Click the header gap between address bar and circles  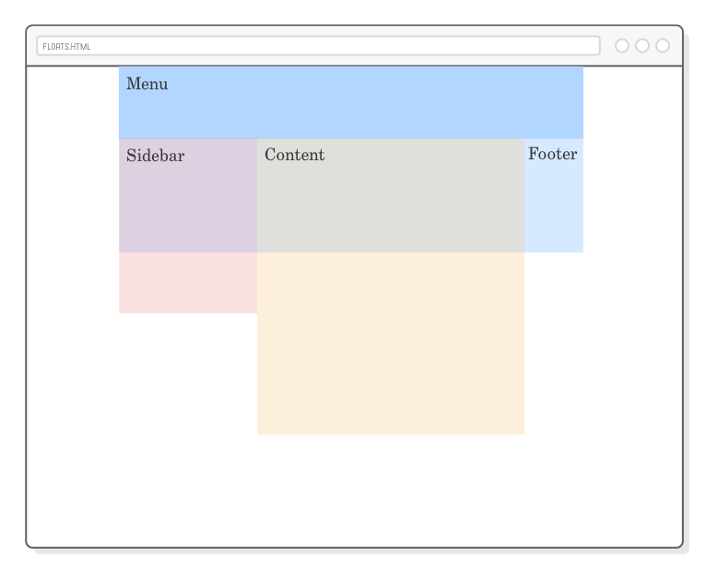coord(607,46)
